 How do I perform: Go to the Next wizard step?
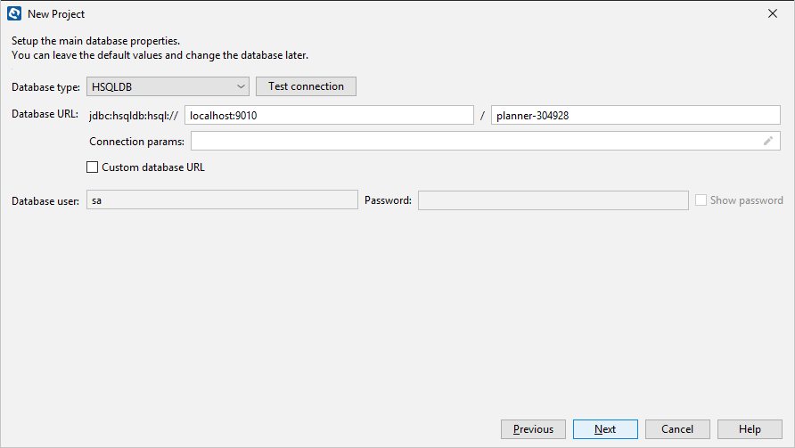tap(605, 429)
